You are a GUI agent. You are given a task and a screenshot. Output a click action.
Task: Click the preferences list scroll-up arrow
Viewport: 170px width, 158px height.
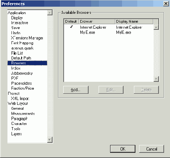click(x=50, y=13)
